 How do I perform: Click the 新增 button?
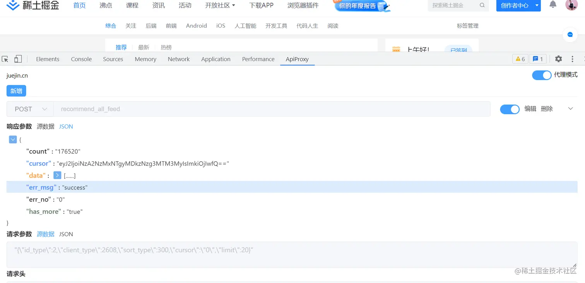click(x=16, y=91)
